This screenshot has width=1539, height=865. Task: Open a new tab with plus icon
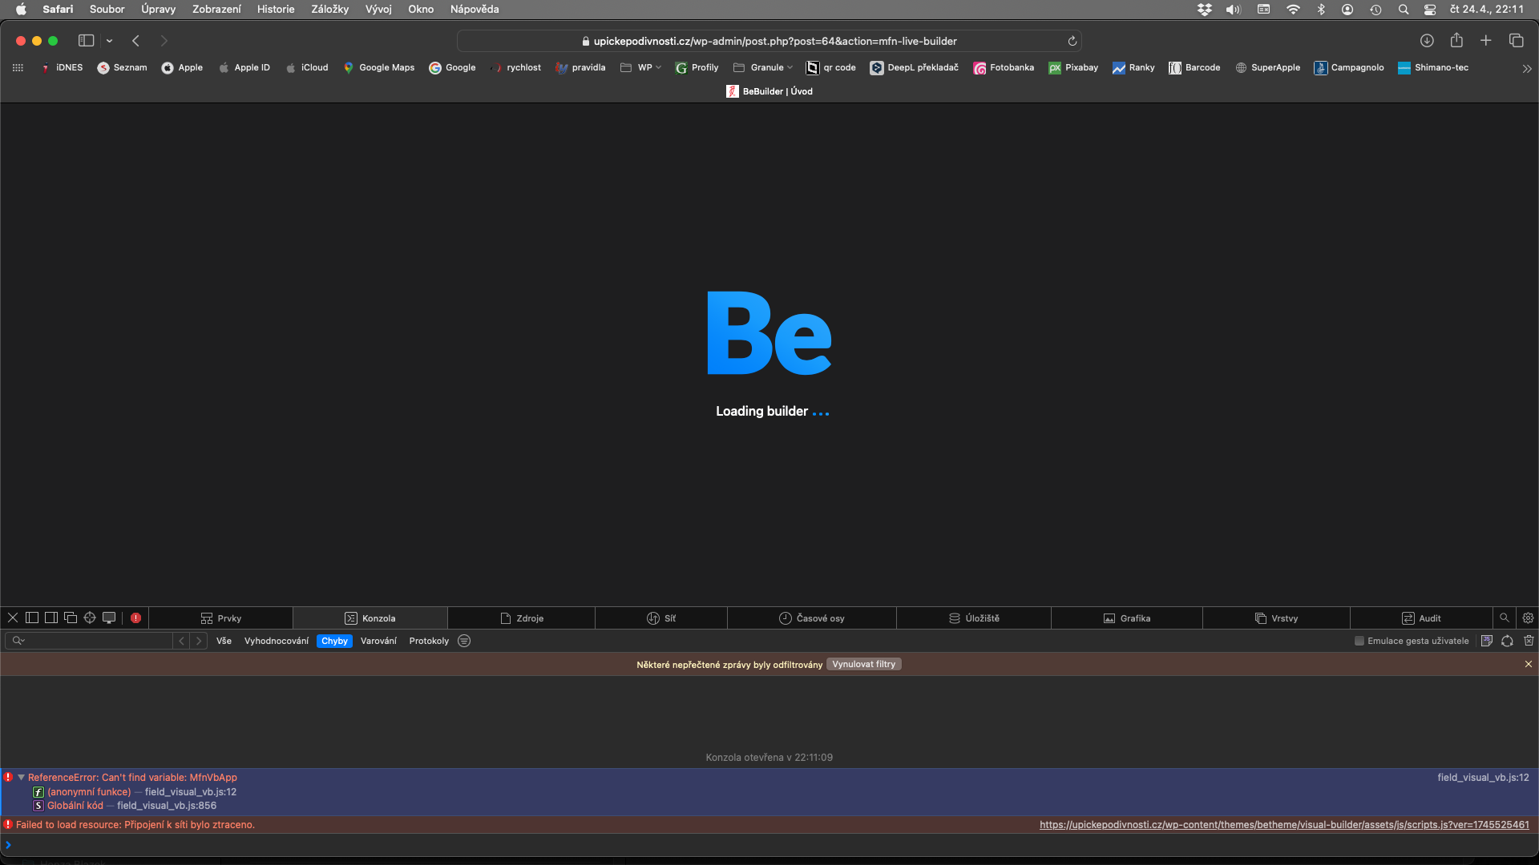pyautogui.click(x=1485, y=40)
